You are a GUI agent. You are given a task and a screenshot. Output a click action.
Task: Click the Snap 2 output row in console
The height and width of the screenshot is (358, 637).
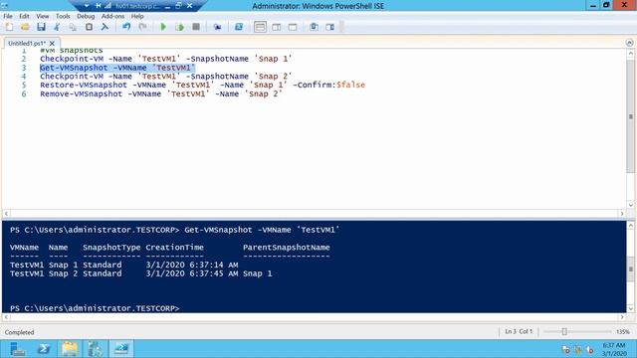141,273
